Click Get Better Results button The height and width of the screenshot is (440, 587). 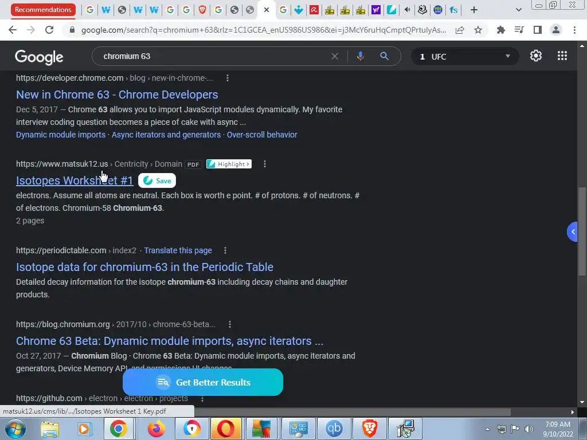pyautogui.click(x=202, y=382)
